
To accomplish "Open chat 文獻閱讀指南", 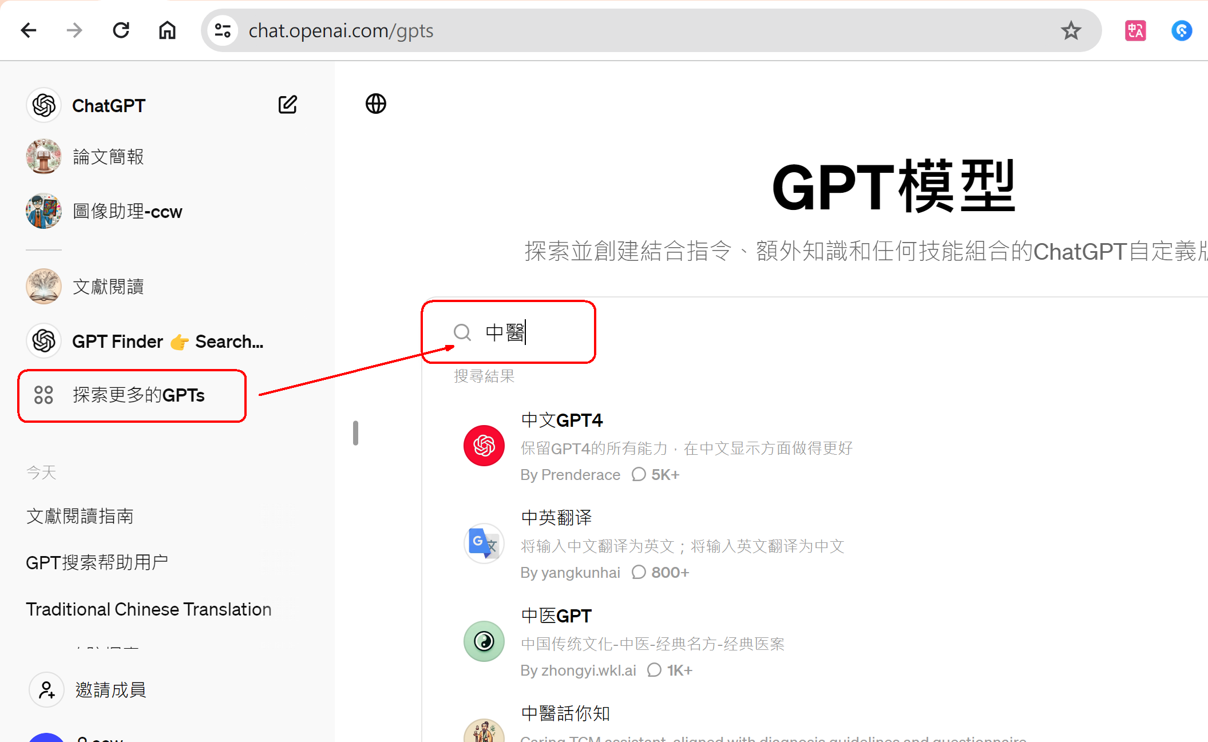I will click(80, 517).
